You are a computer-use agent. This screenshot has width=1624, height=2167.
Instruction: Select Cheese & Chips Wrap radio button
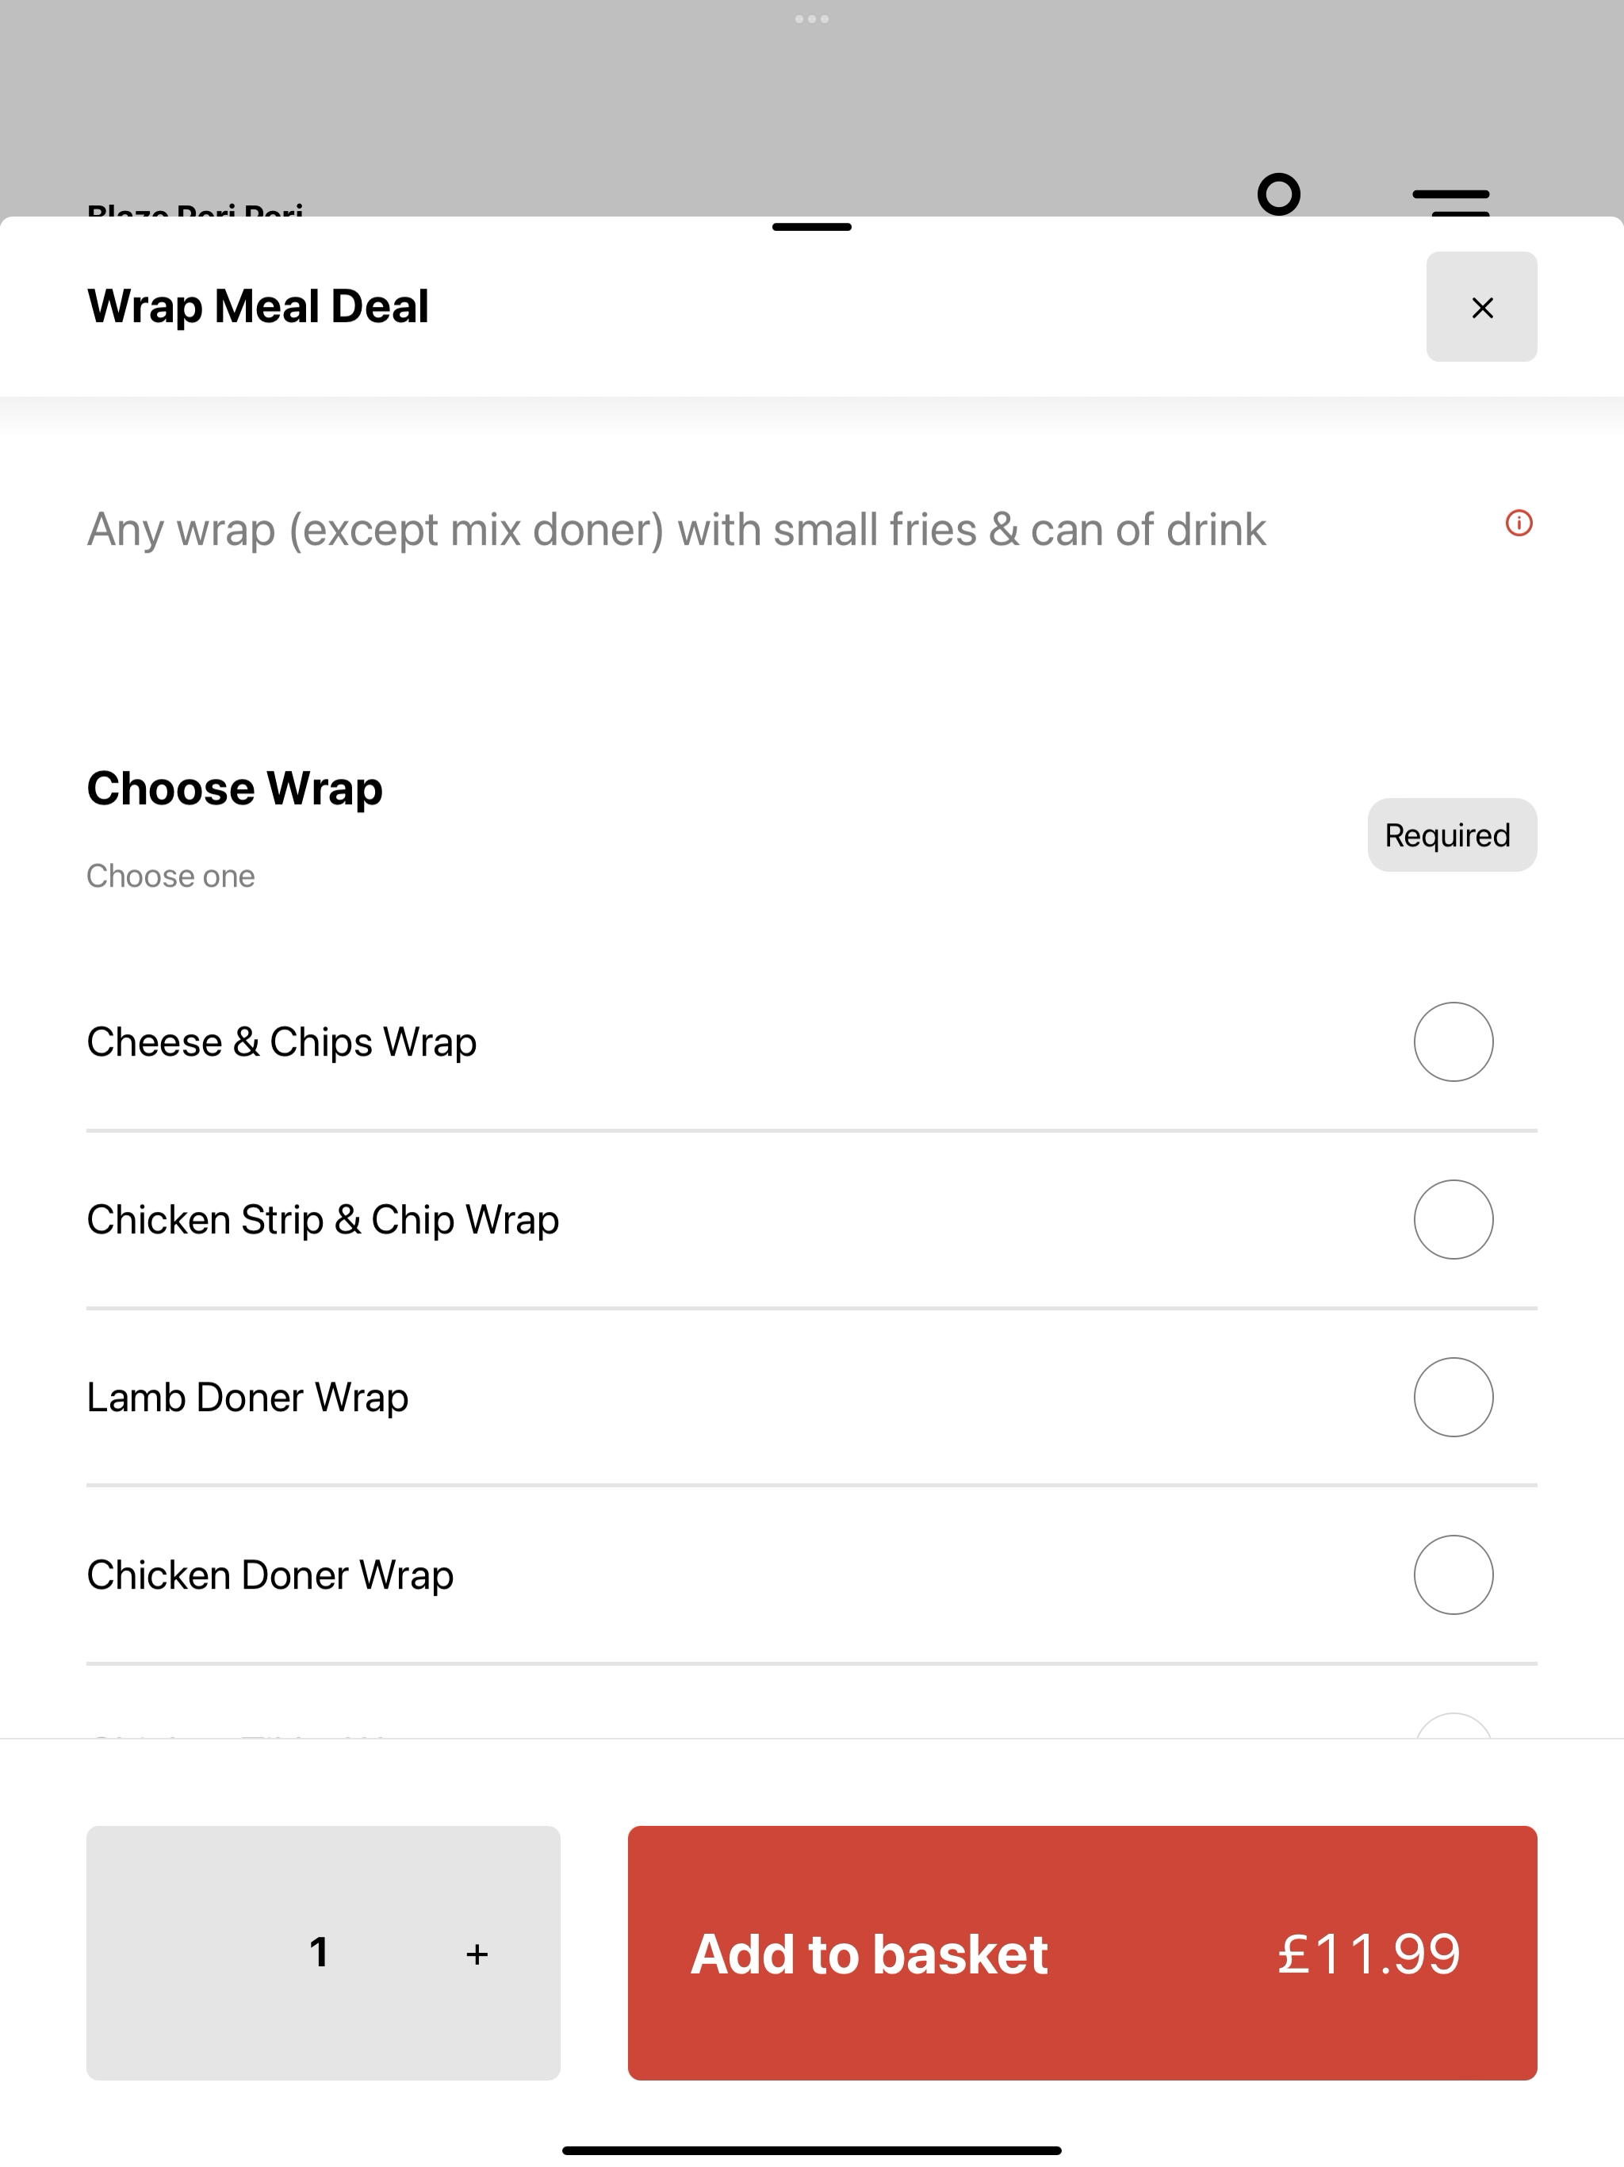[x=1453, y=1041]
